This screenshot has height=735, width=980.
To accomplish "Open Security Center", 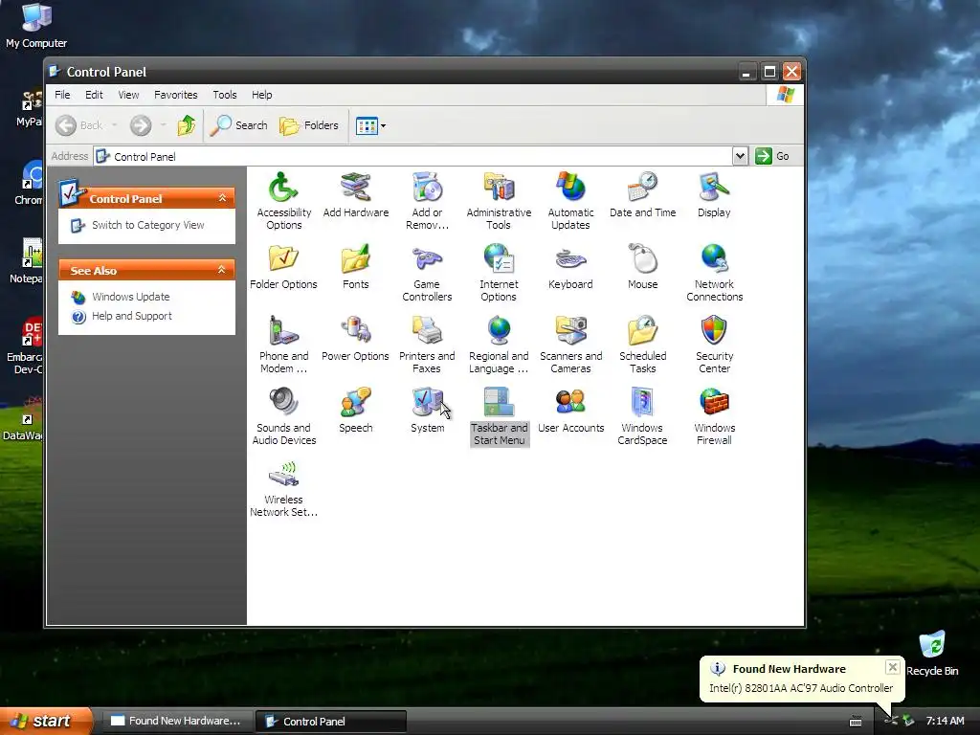I will click(x=714, y=345).
